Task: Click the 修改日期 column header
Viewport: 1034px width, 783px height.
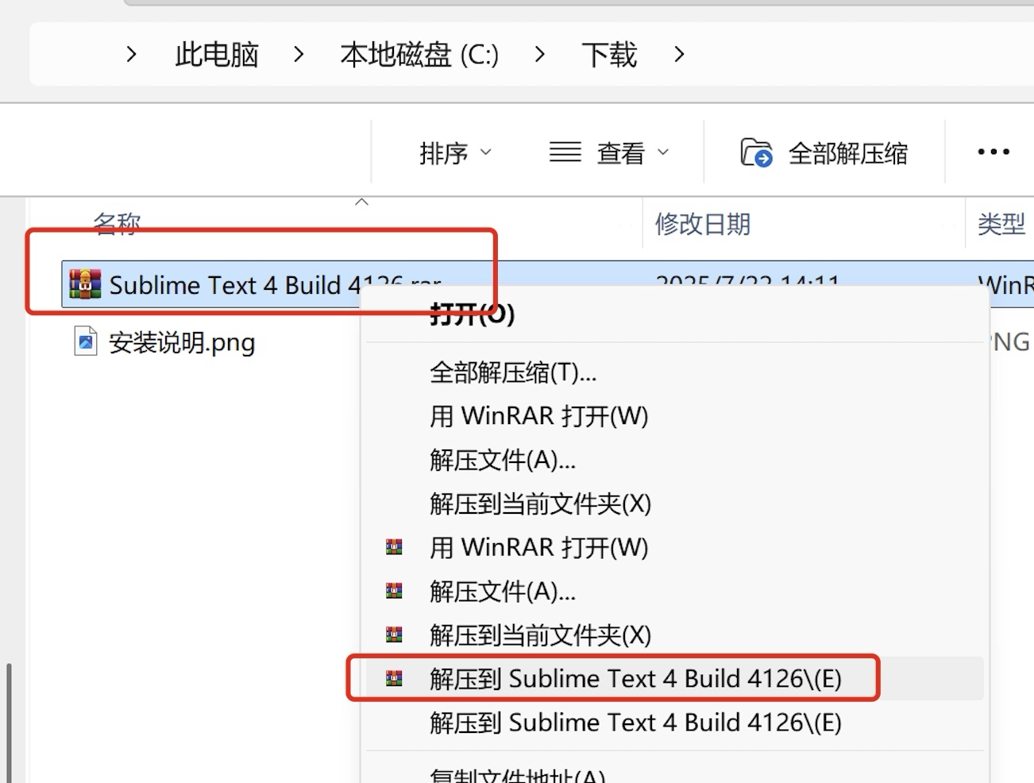Action: [703, 225]
